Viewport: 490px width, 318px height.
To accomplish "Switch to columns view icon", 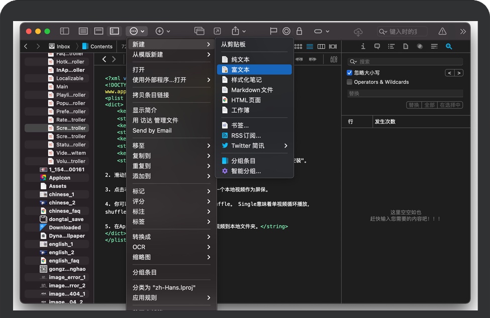I will (321, 47).
